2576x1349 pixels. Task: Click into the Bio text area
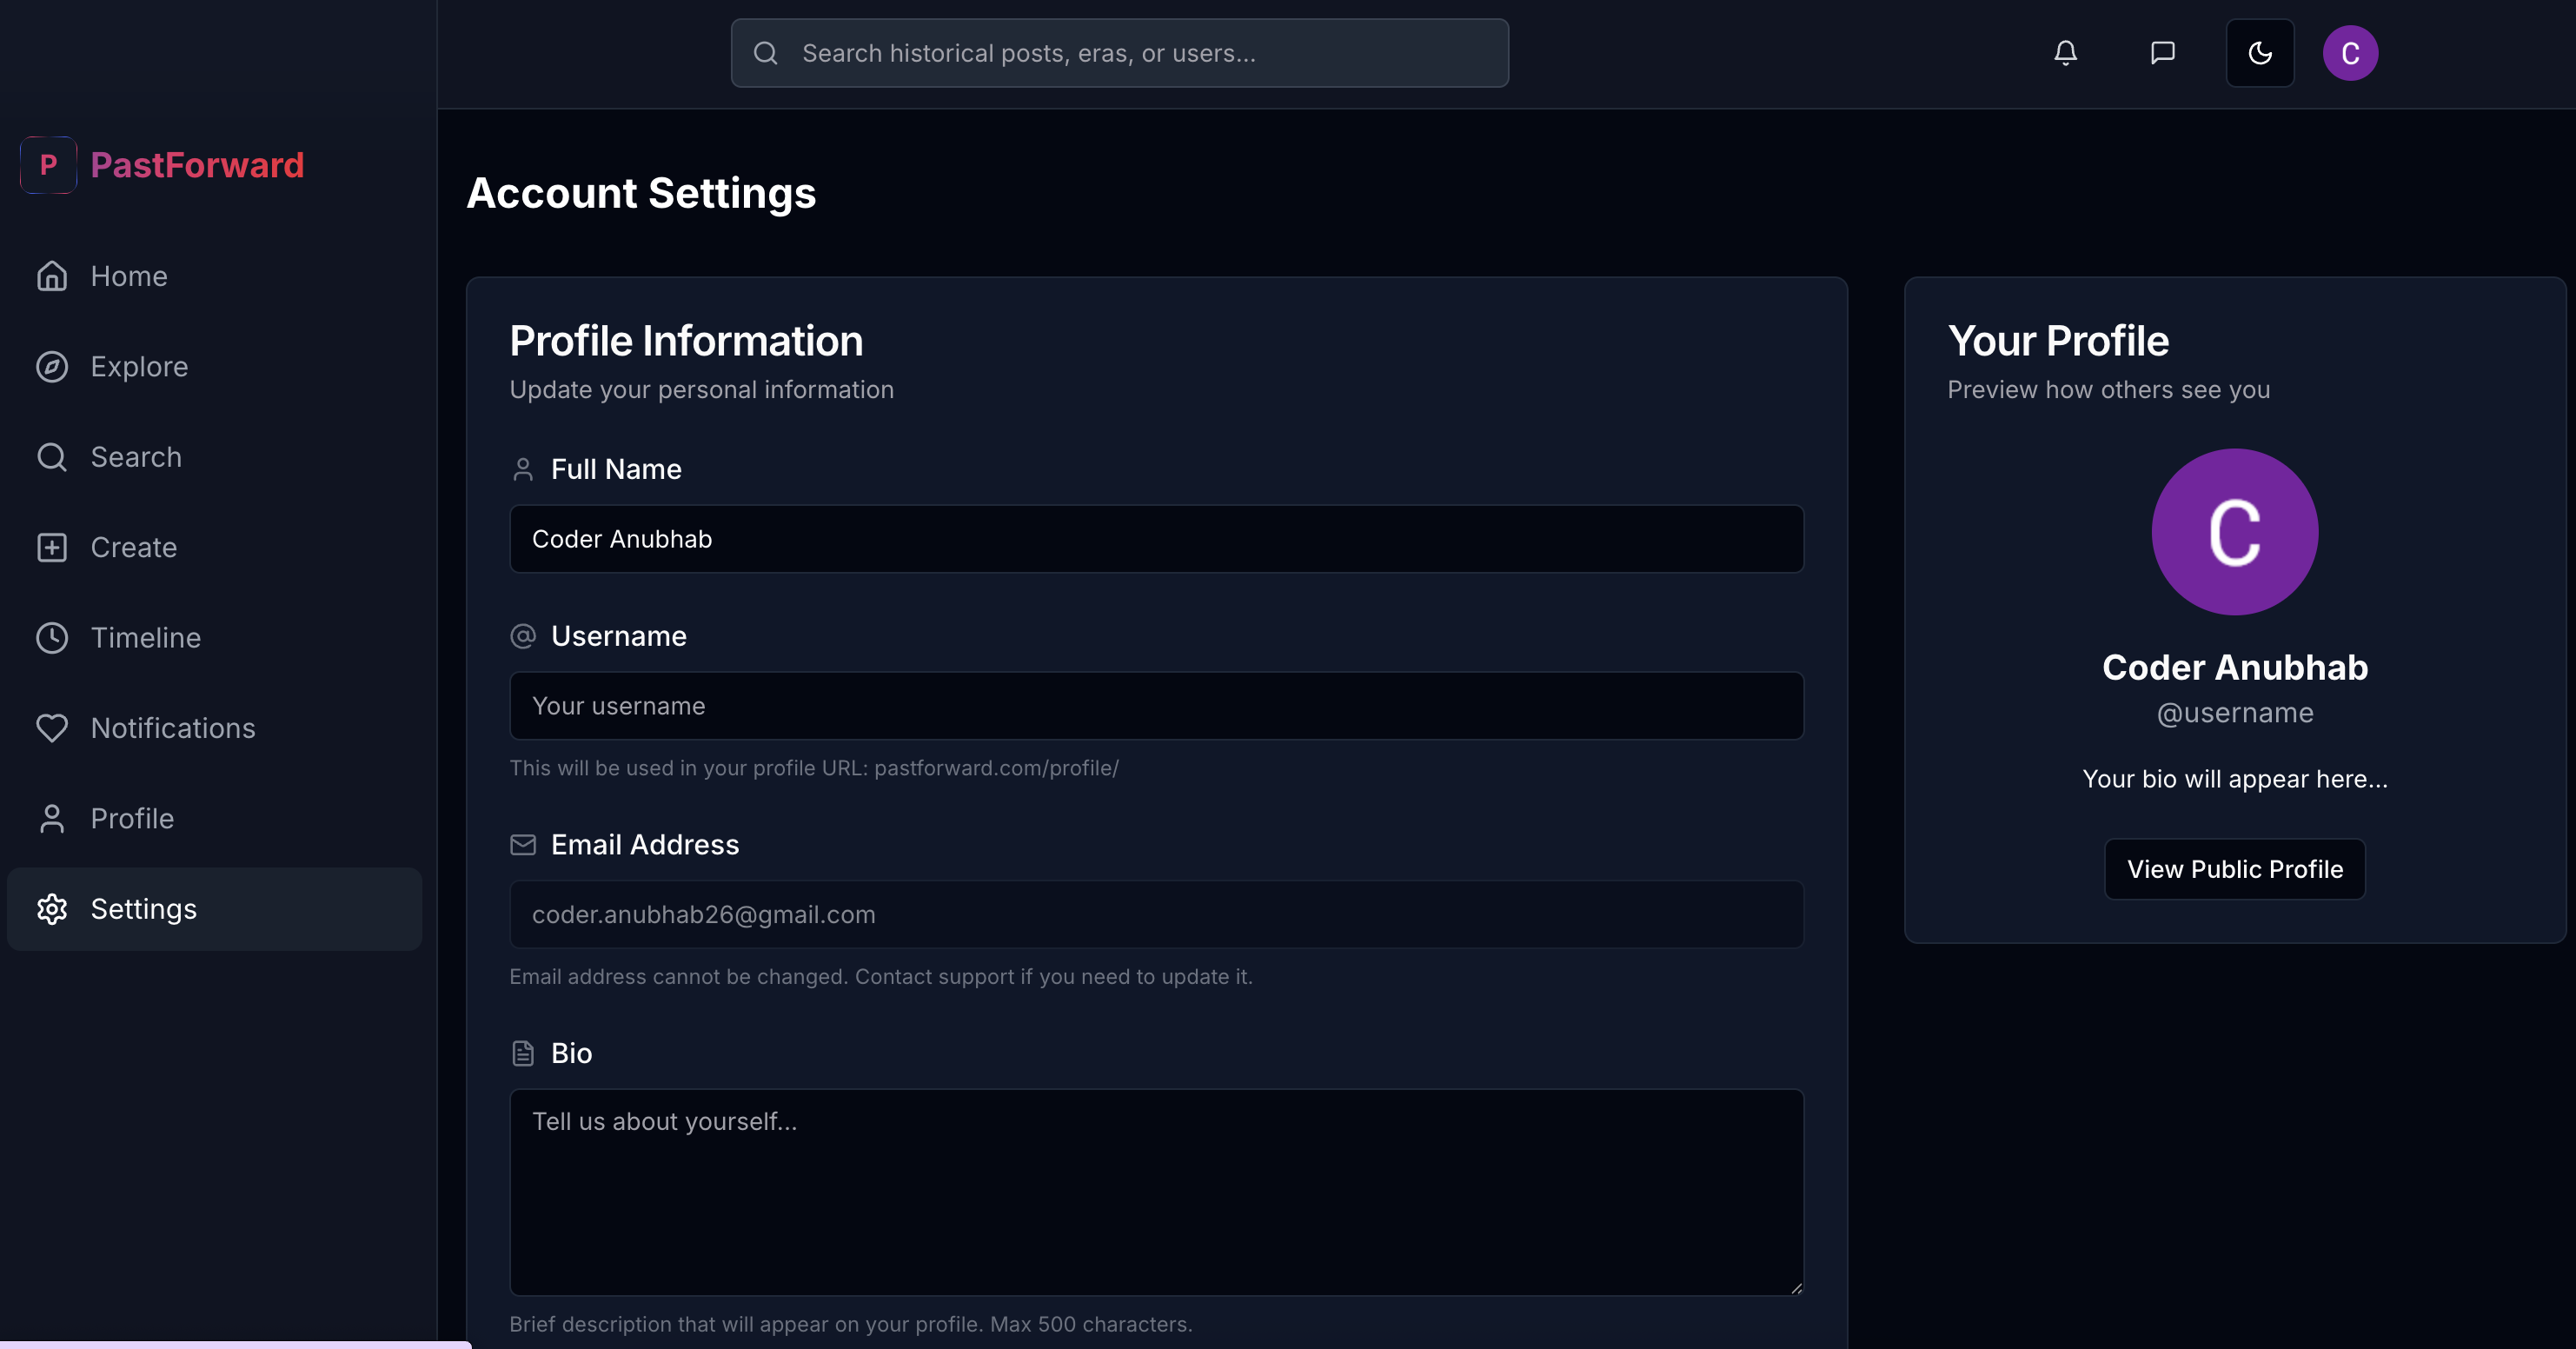click(x=1156, y=1192)
